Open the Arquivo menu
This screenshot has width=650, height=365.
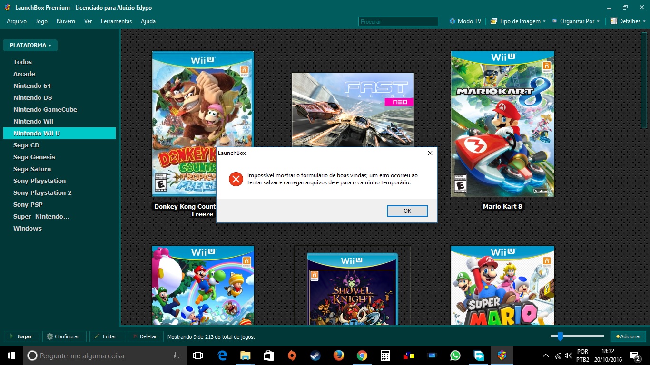tap(17, 21)
